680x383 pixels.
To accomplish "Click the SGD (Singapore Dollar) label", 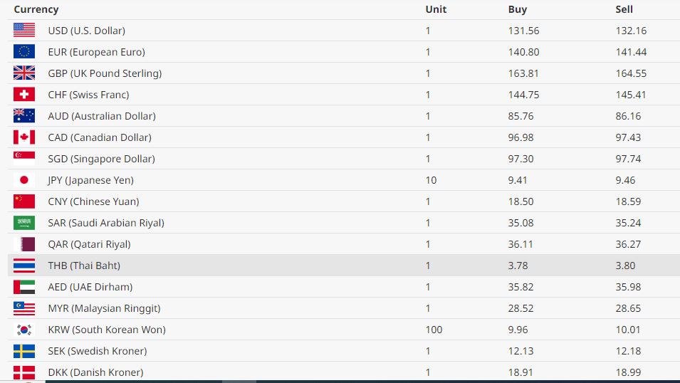I will click(x=101, y=159).
